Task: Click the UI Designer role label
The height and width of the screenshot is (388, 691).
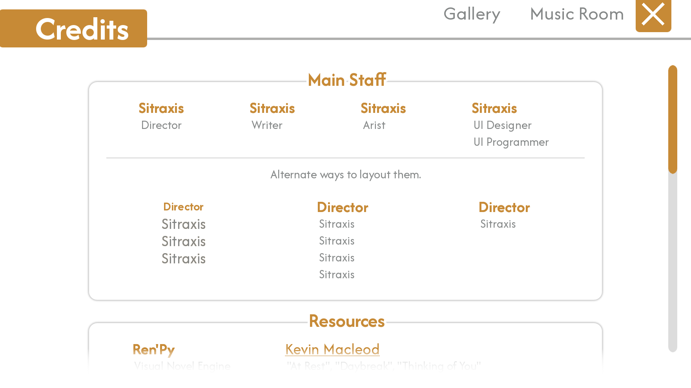Action: click(x=502, y=125)
